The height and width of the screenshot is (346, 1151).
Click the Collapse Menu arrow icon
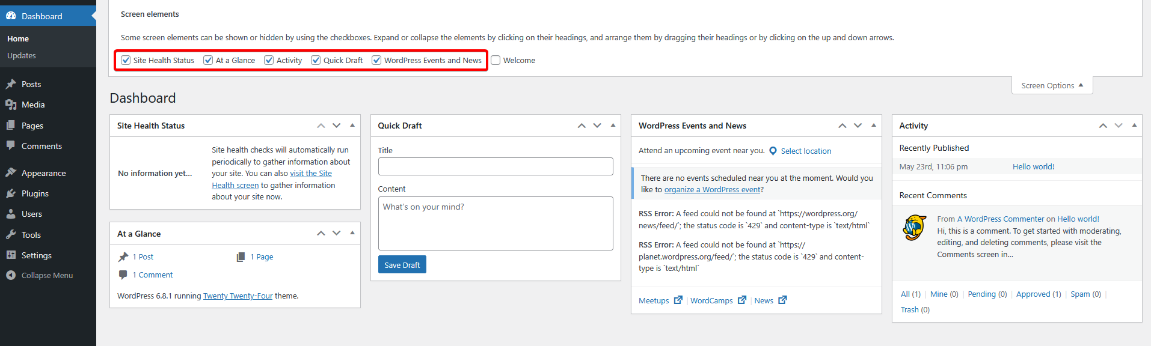point(11,275)
